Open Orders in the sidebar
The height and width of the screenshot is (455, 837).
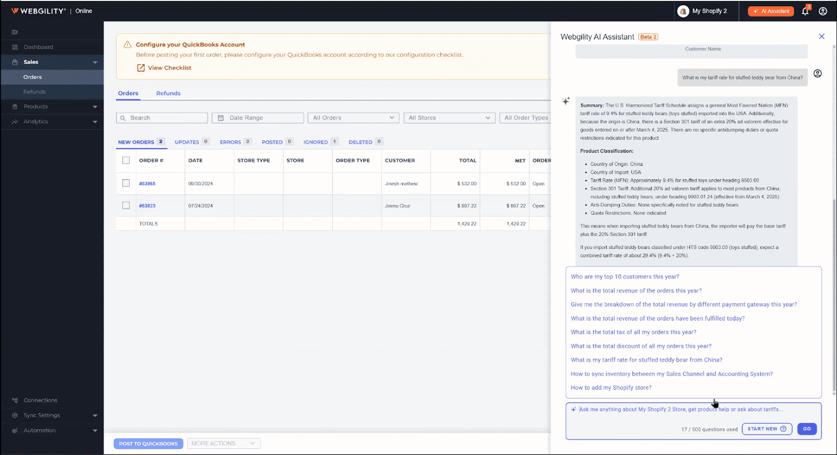32,77
